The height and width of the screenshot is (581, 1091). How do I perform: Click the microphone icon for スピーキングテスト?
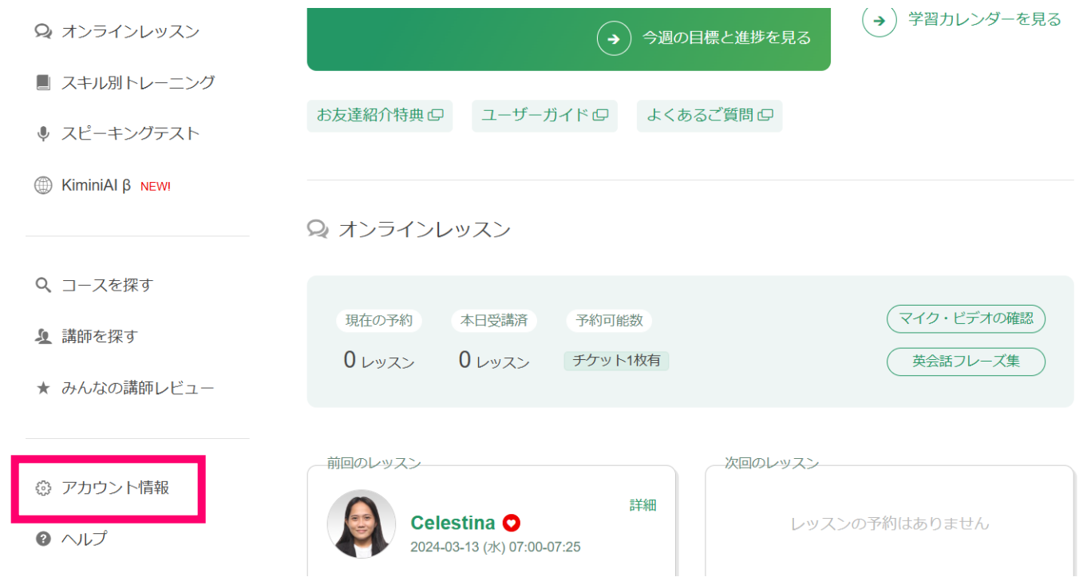43,134
